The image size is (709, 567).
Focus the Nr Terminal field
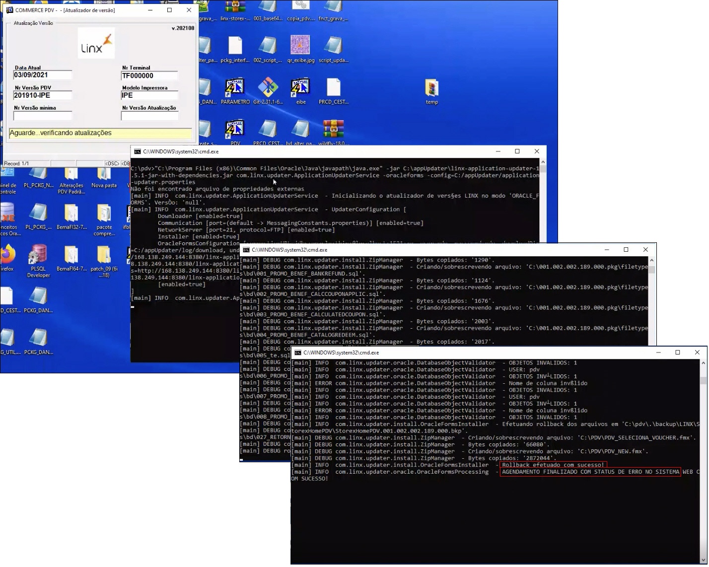(x=149, y=76)
